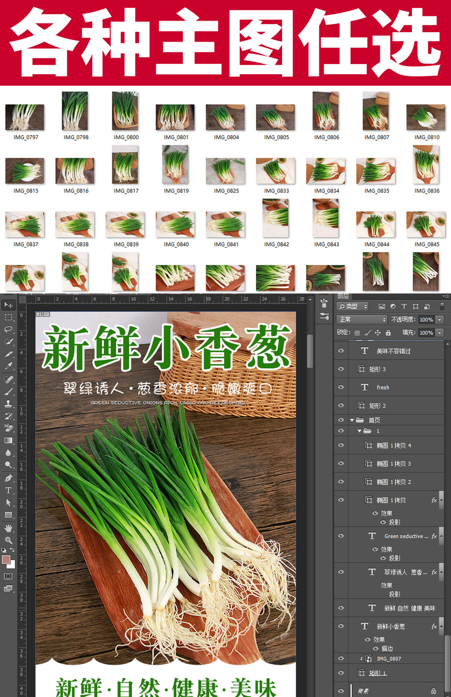Filter layers by smart objects icon

coord(427,306)
